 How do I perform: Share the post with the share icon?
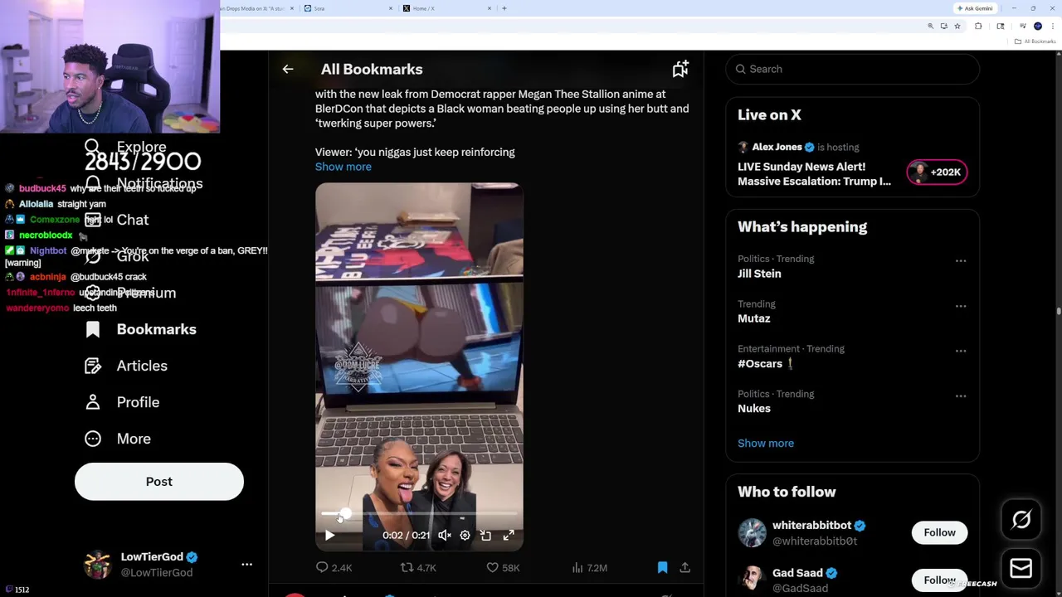click(x=684, y=568)
